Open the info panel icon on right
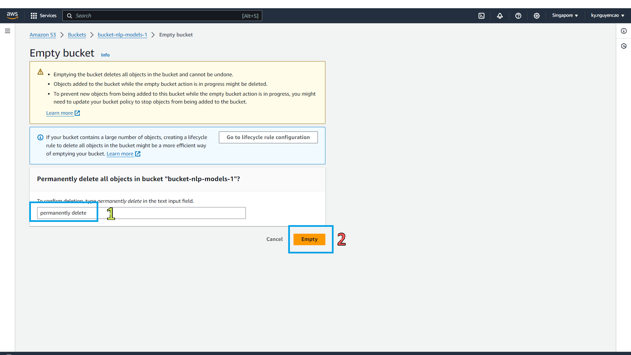 click(x=624, y=31)
